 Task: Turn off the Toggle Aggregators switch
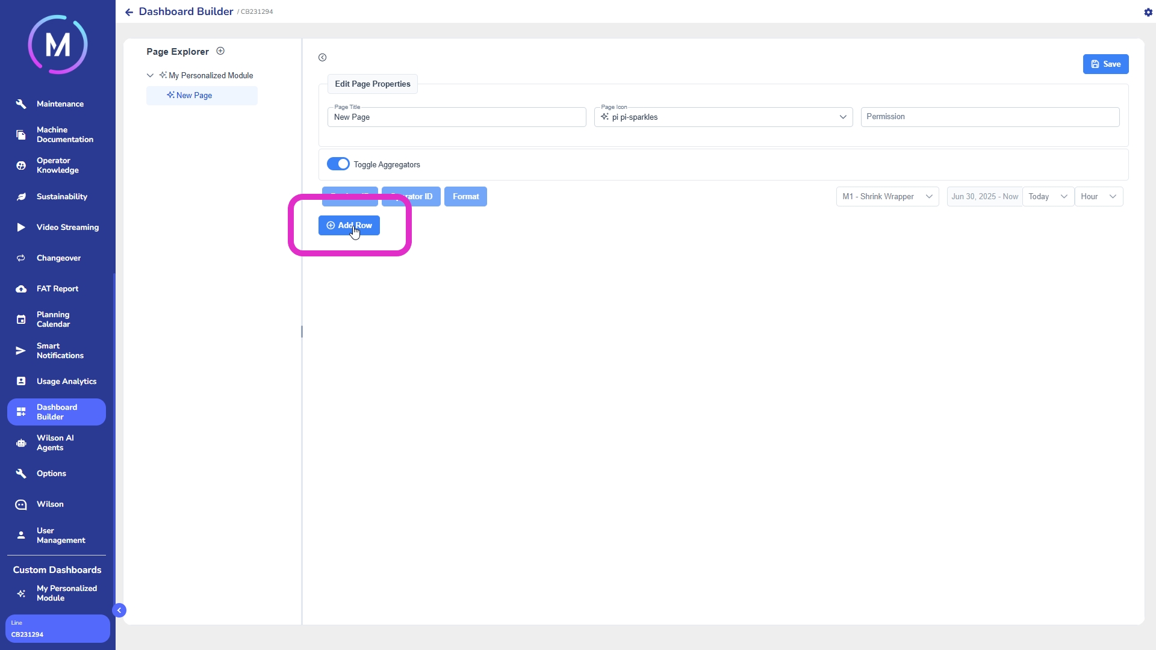(x=338, y=164)
